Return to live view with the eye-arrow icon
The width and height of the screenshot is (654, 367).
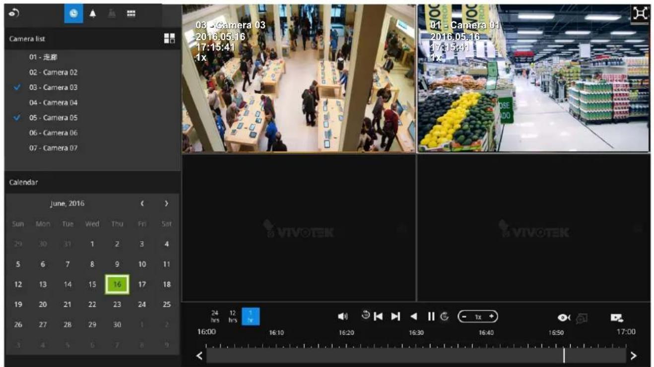(x=13, y=14)
